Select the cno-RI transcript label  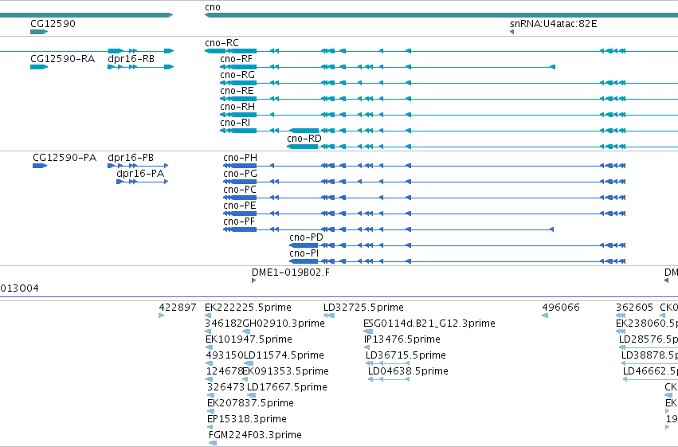pyautogui.click(x=235, y=123)
